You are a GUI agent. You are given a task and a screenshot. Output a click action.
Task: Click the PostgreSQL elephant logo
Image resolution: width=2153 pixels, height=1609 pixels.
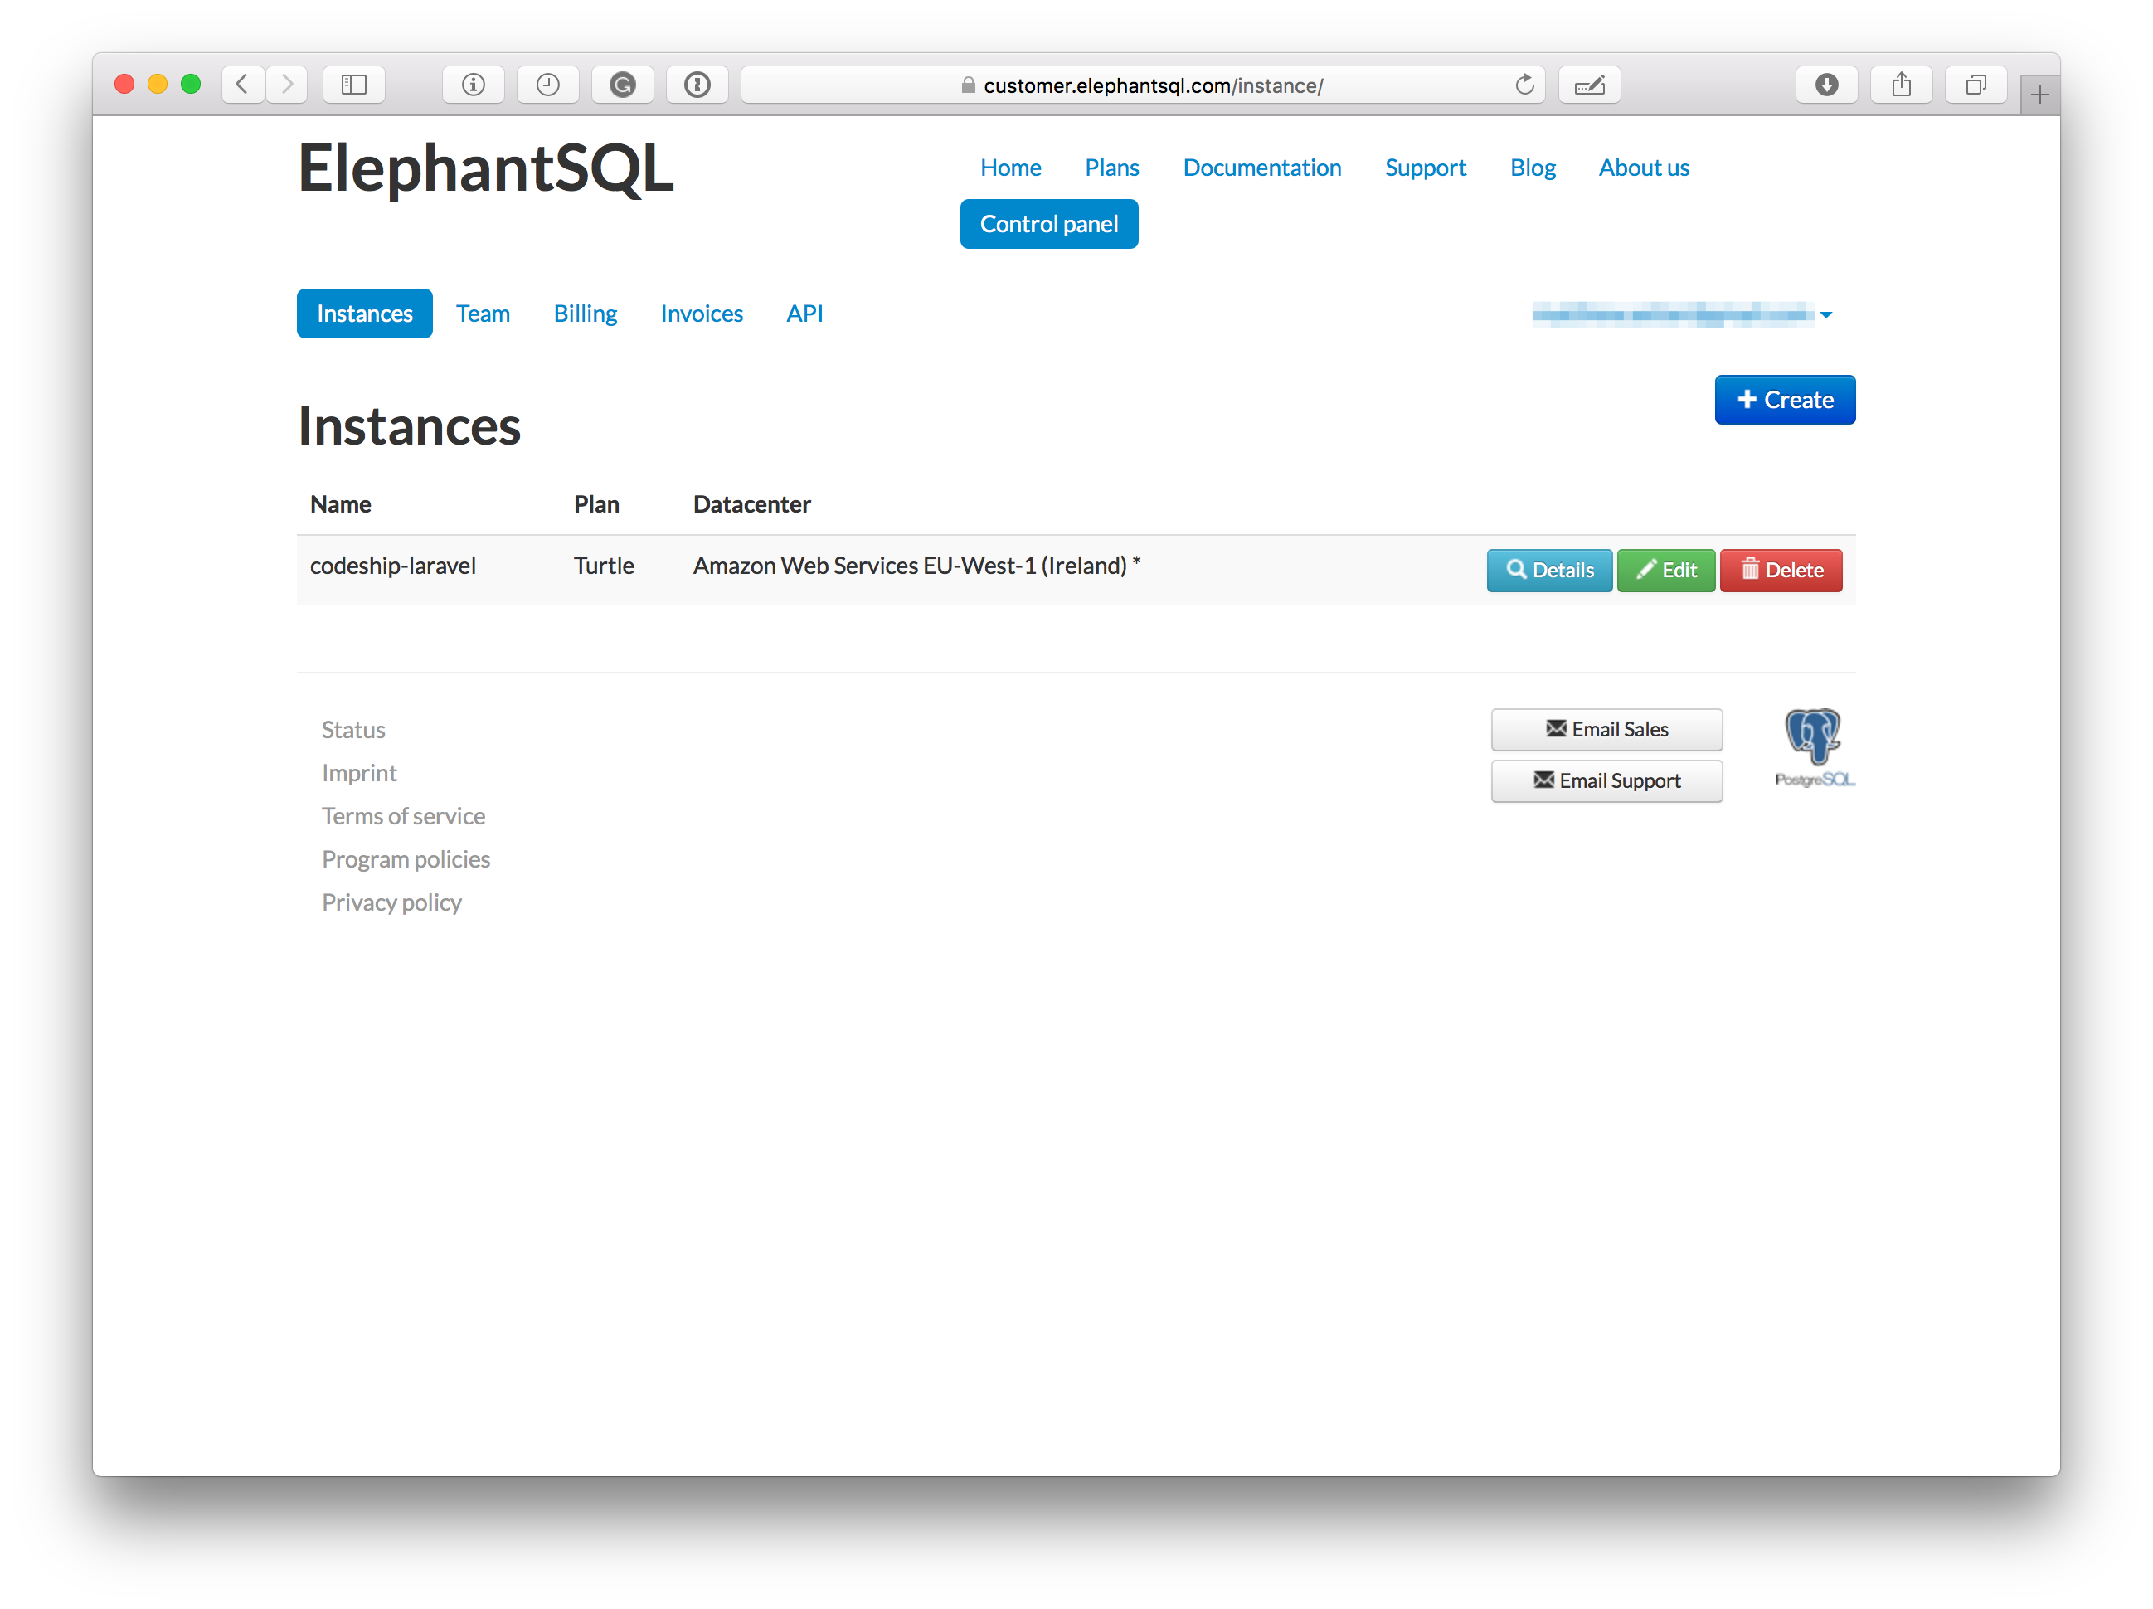(x=1815, y=747)
